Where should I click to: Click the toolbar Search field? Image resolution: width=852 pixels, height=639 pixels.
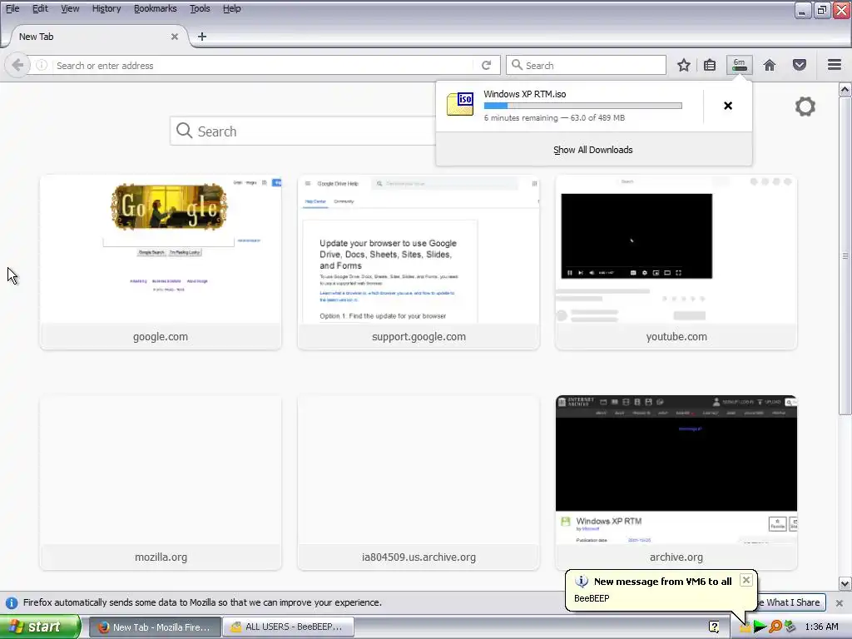pyautogui.click(x=587, y=65)
